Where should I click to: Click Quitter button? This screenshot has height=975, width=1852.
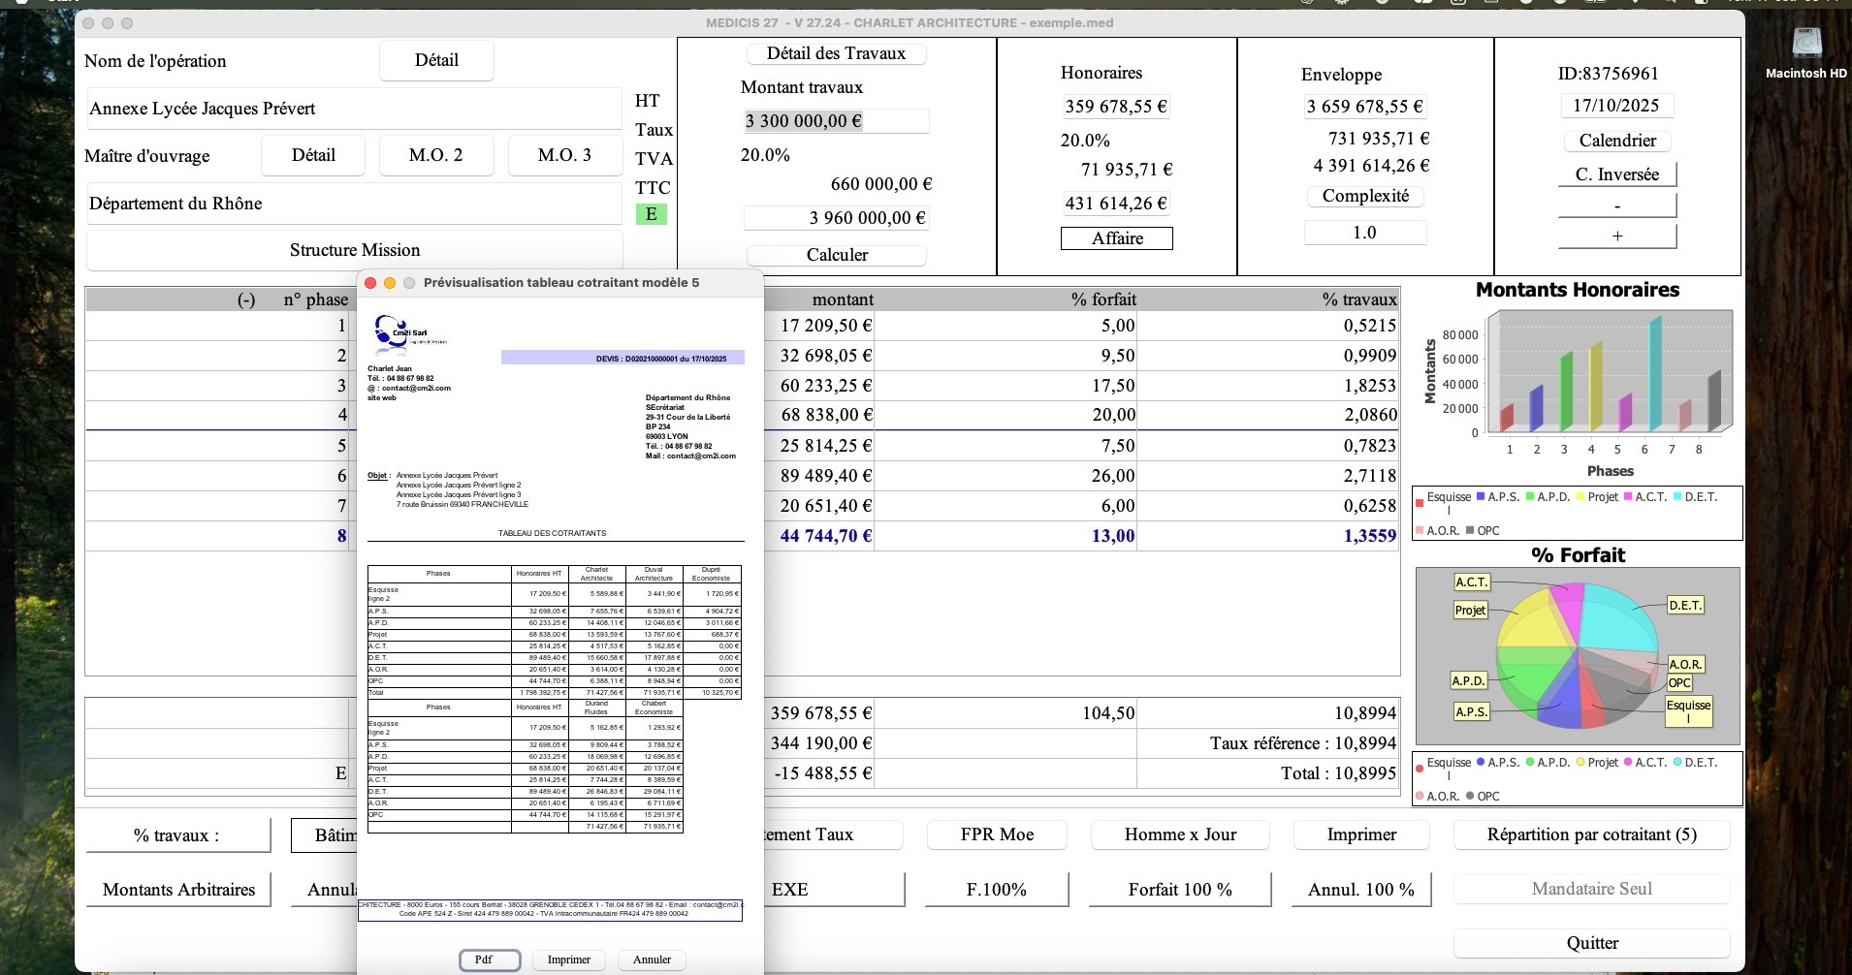coord(1591,943)
